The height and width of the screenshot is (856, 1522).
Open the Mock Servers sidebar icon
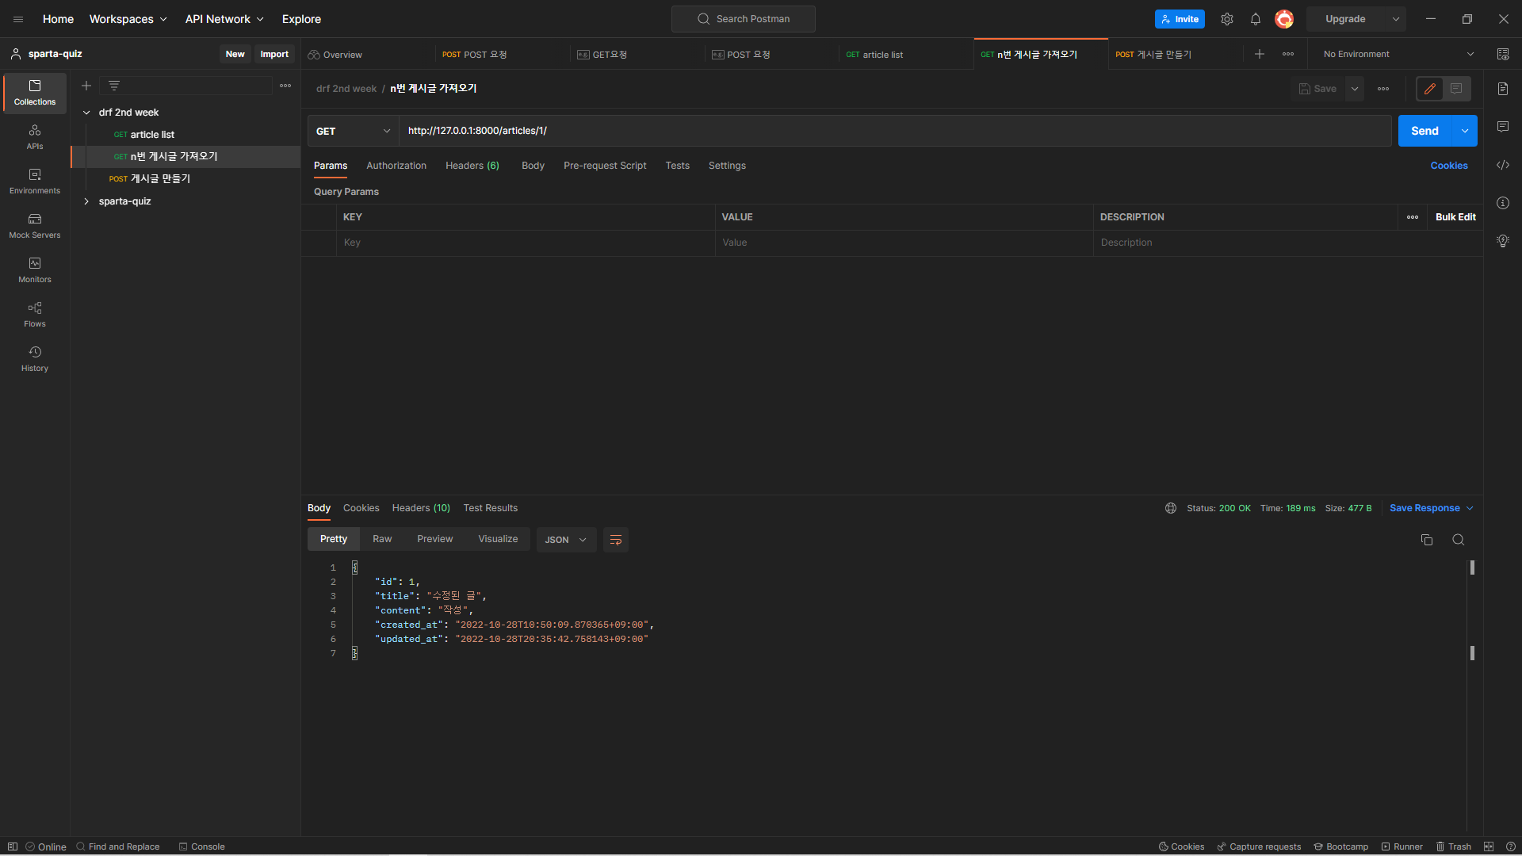(35, 225)
